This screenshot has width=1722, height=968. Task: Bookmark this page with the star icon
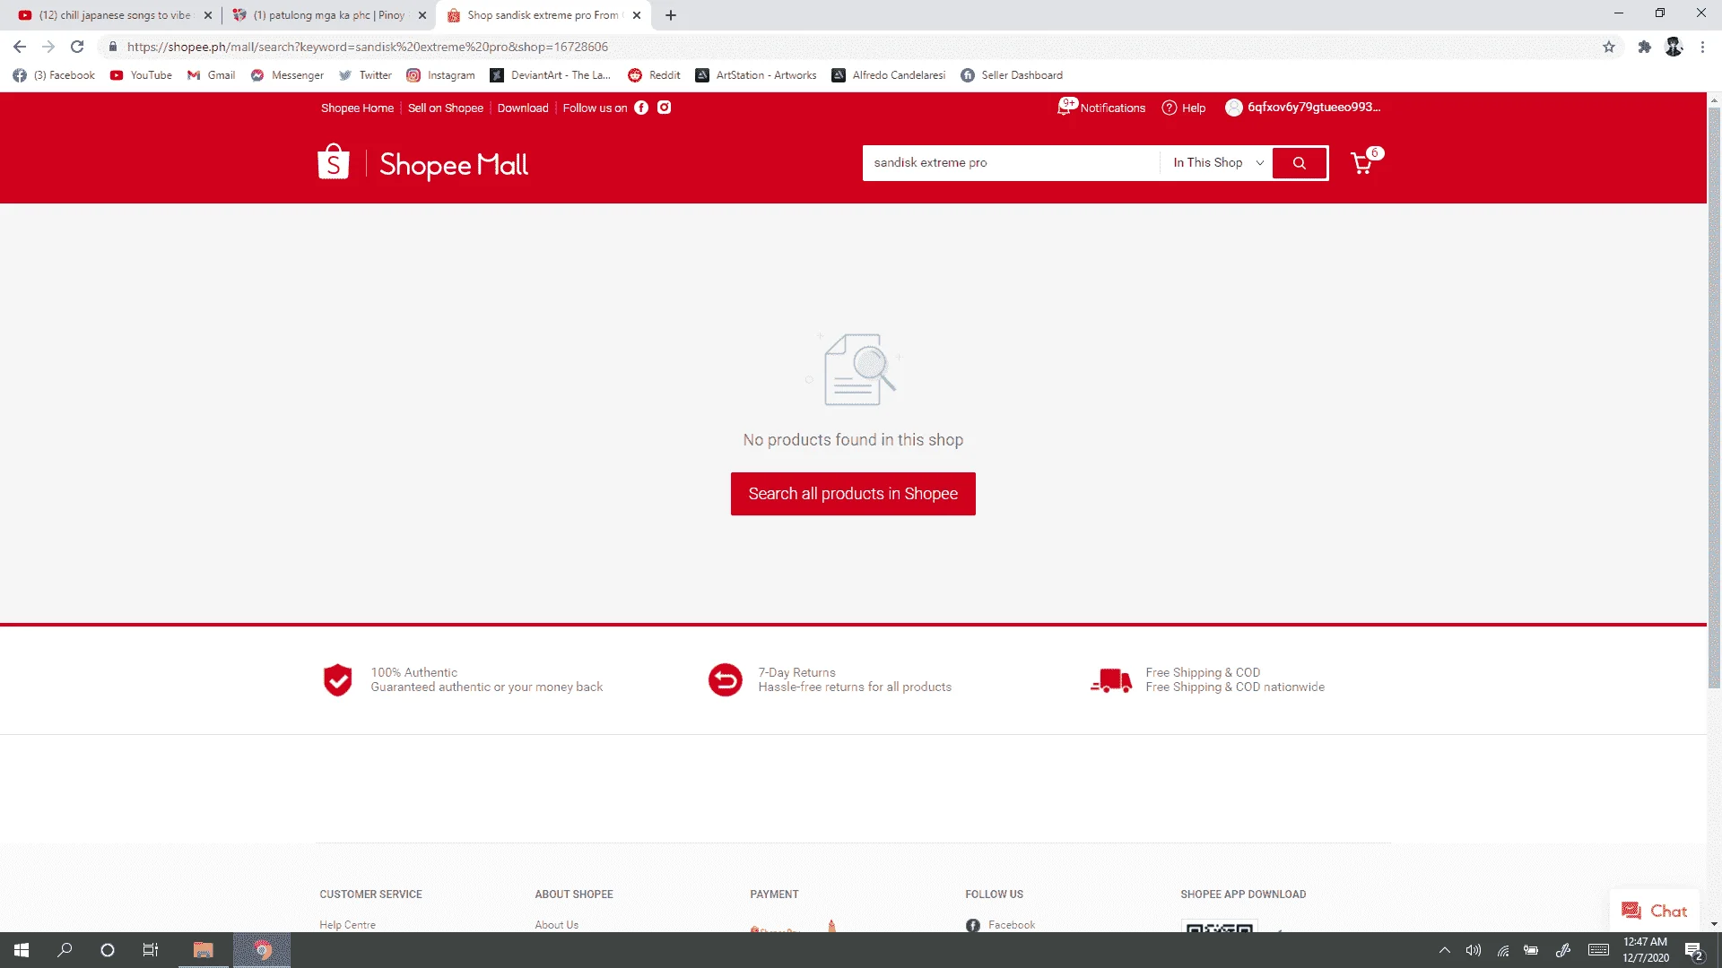1609,47
